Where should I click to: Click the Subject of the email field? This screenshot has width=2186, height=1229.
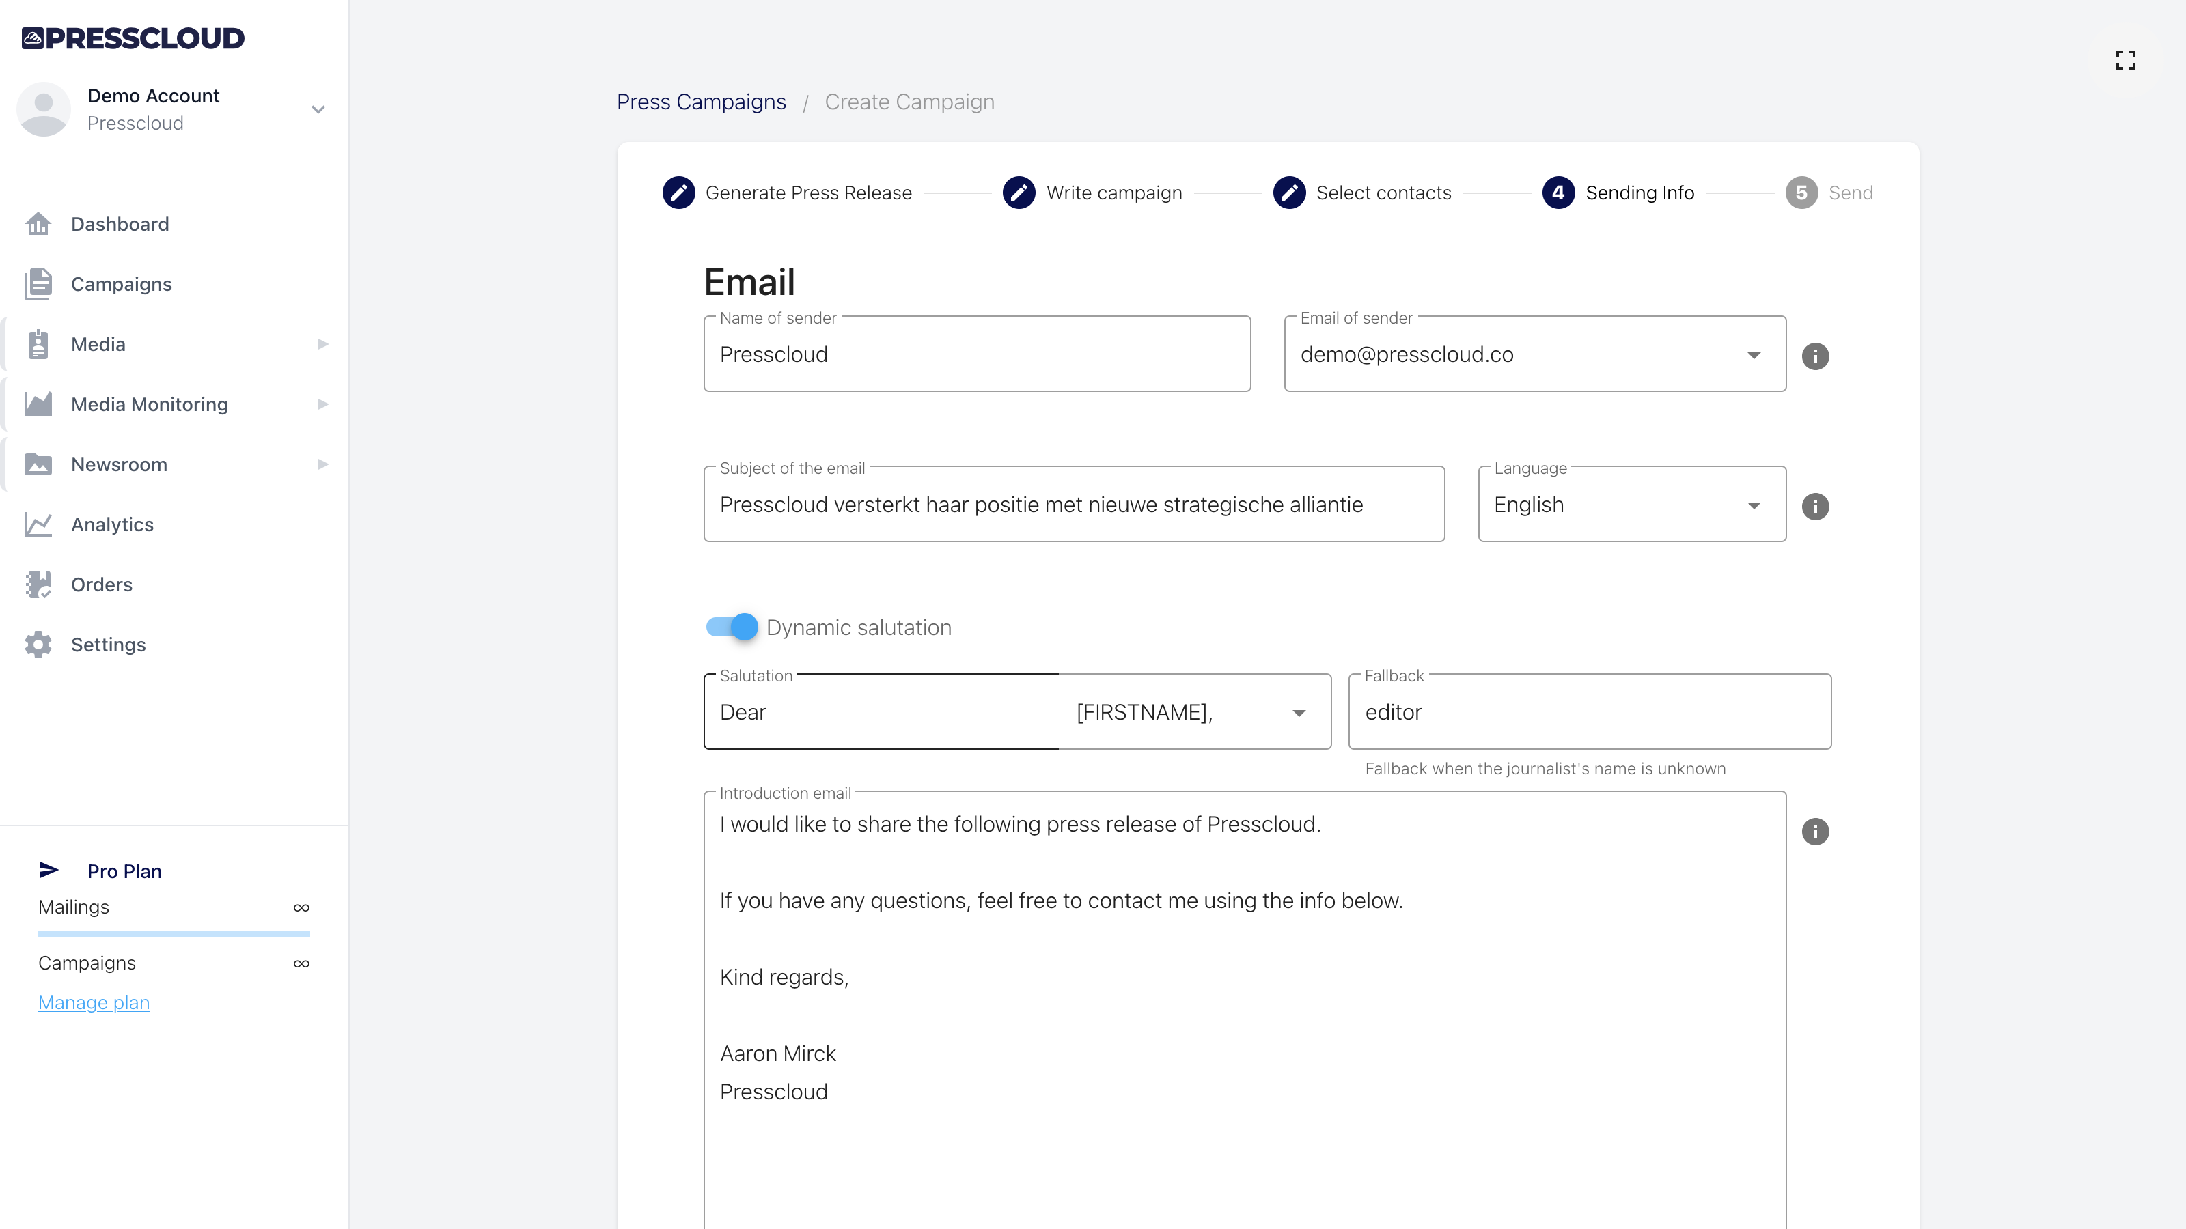(1073, 503)
